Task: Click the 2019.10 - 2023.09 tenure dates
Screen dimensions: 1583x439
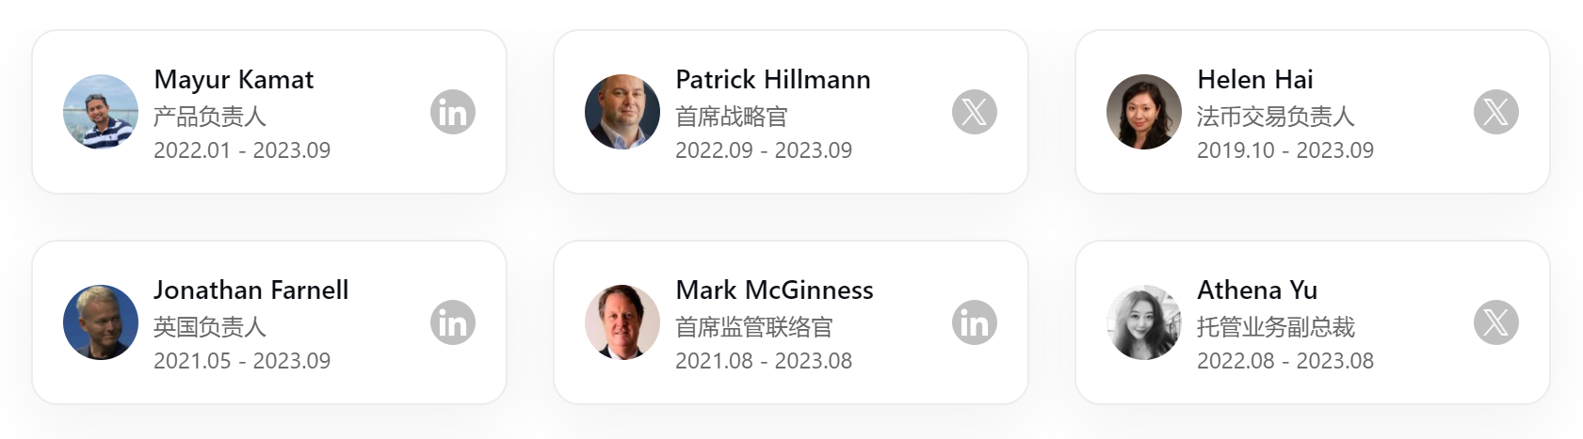Action: [x=1285, y=150]
